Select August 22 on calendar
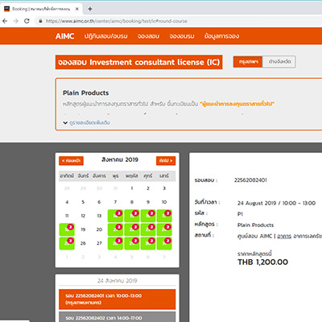 point(132,229)
